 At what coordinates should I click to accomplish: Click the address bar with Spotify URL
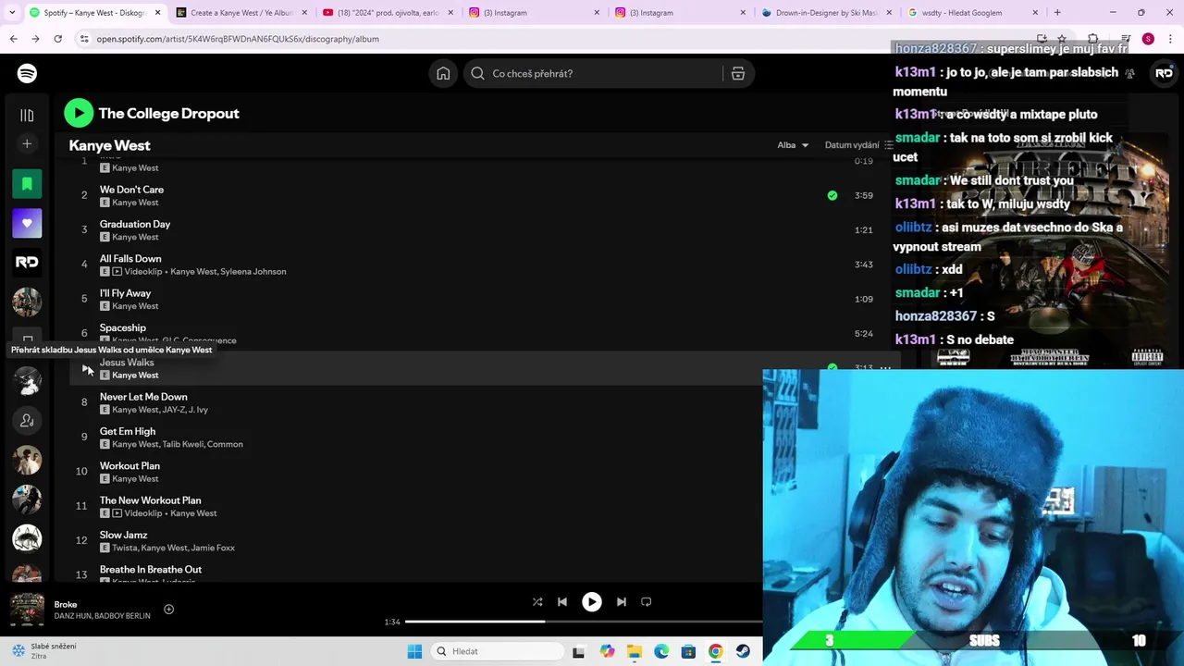pos(555,39)
